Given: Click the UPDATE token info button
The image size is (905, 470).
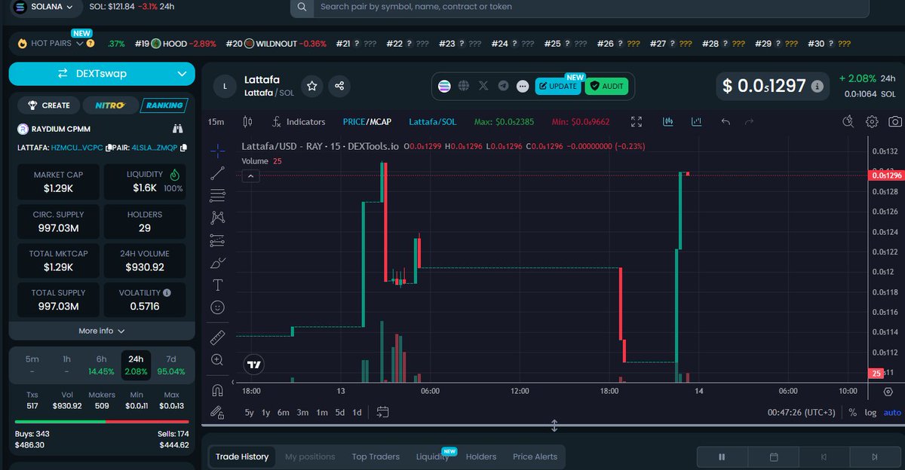Looking at the screenshot, I should [558, 86].
